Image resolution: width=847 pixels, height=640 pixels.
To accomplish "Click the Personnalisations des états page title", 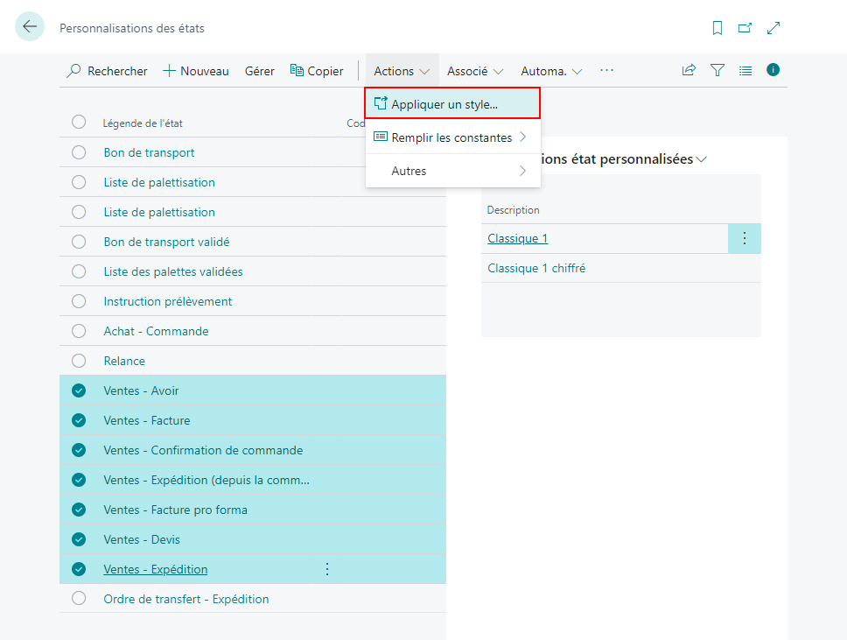I will [132, 28].
